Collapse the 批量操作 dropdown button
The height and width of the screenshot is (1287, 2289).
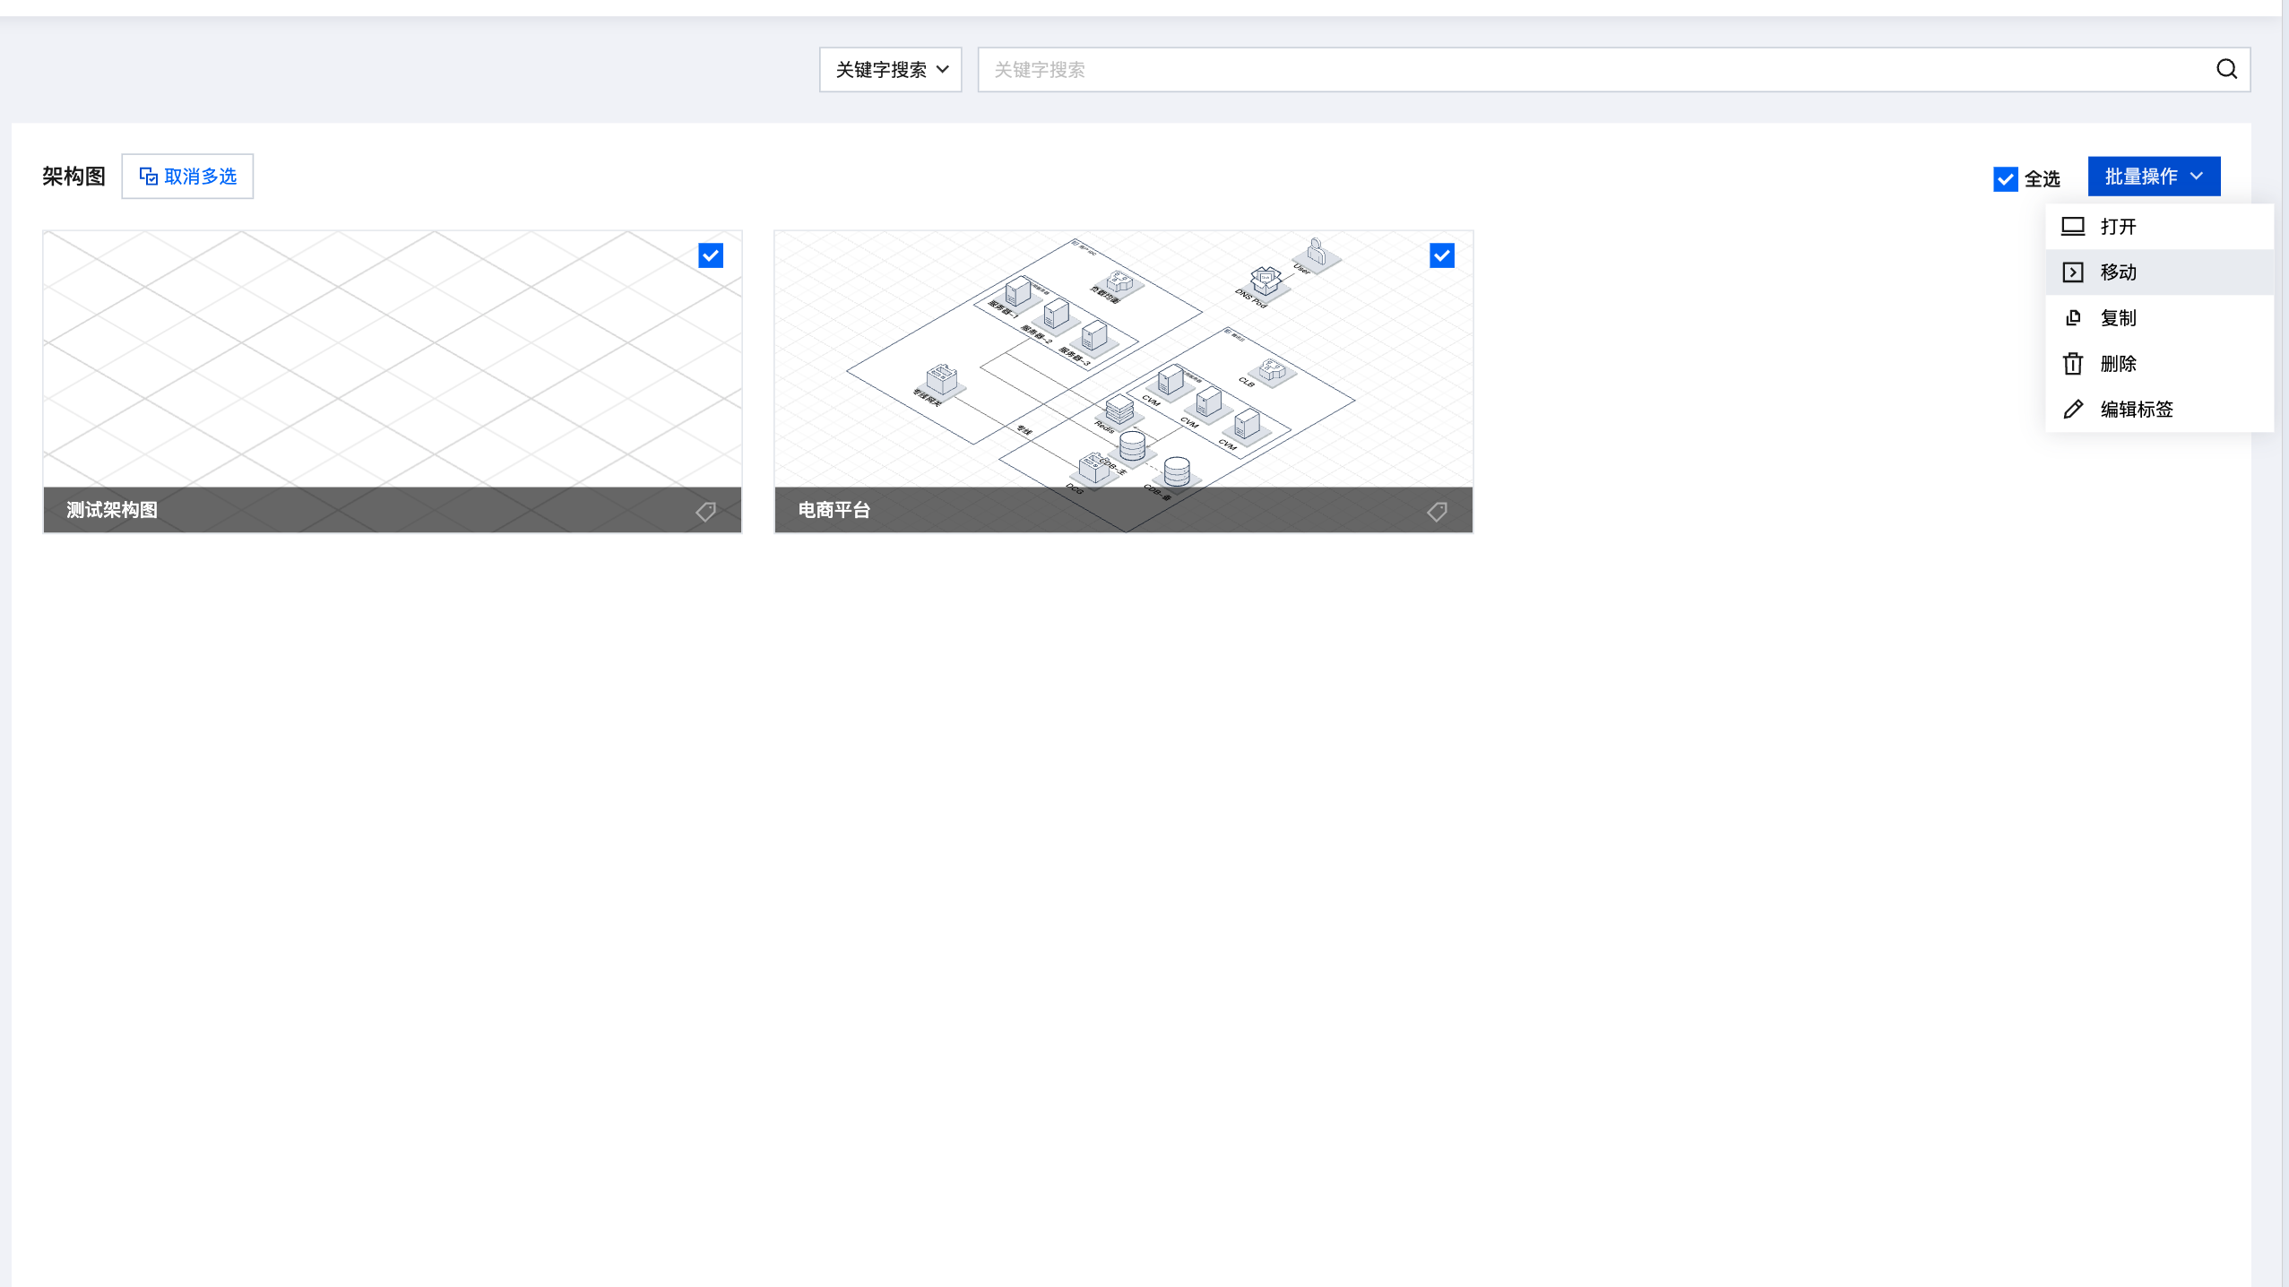(2154, 177)
